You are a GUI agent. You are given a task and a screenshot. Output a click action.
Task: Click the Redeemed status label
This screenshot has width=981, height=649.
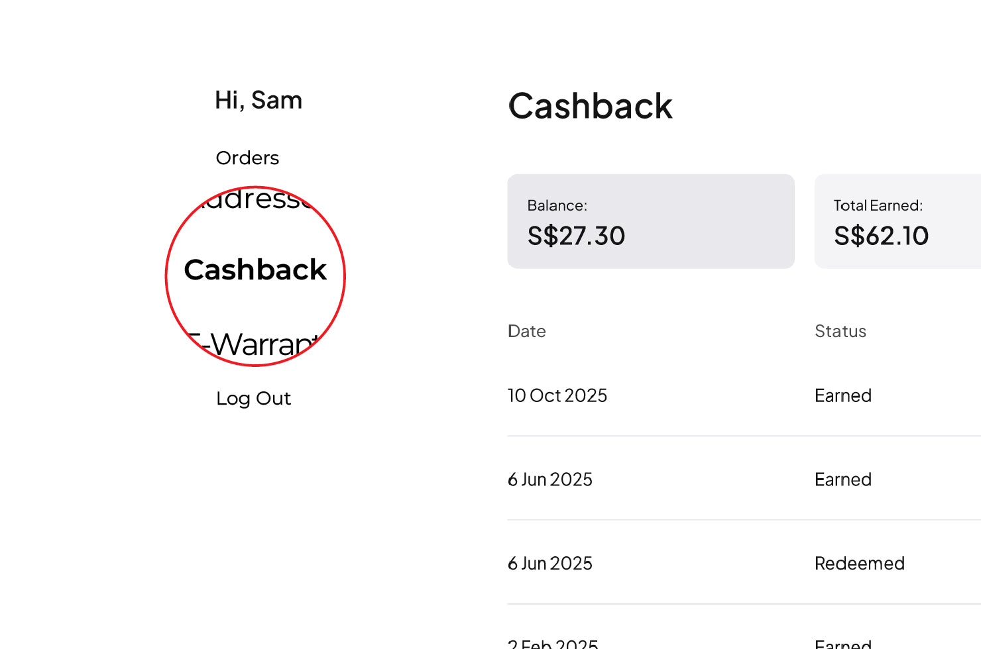pos(859,563)
